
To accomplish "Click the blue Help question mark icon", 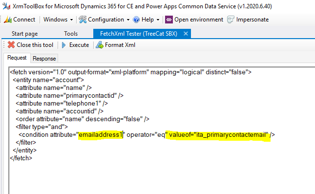I will coord(136,20).
